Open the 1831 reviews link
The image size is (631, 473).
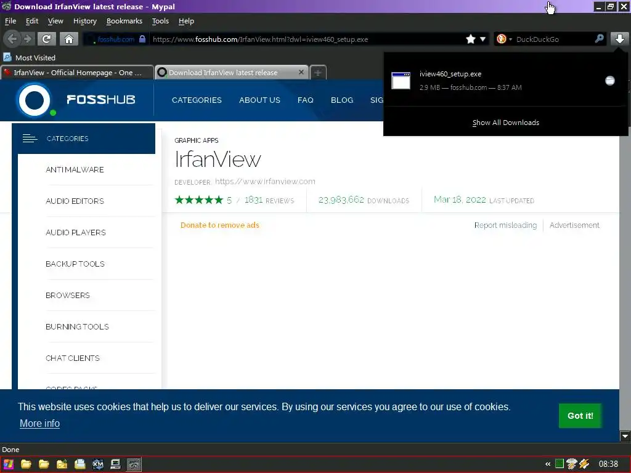[x=269, y=200]
